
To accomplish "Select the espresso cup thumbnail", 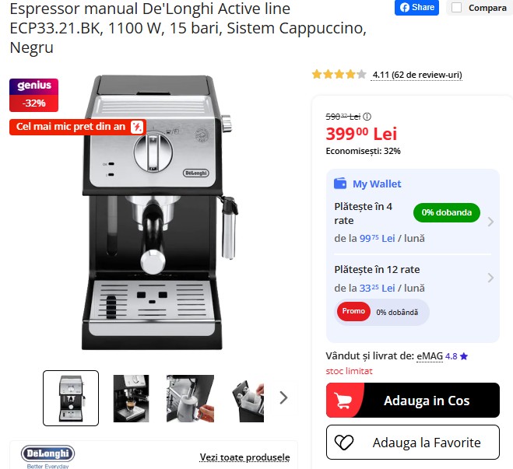I will click(x=131, y=398).
